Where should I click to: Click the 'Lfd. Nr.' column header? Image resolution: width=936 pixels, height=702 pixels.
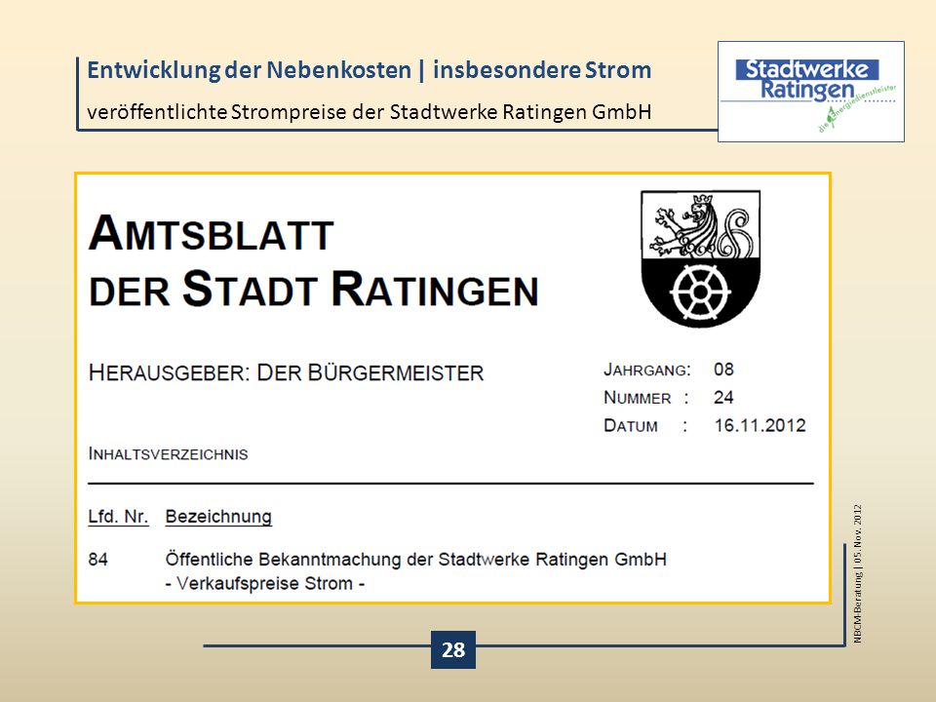(118, 517)
